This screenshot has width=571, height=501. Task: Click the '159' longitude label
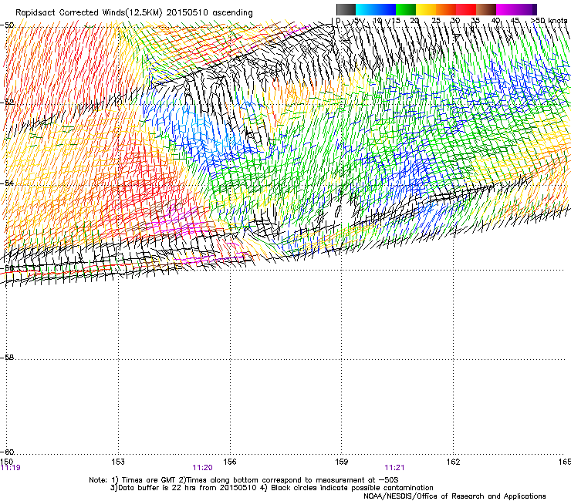pyautogui.click(x=342, y=462)
